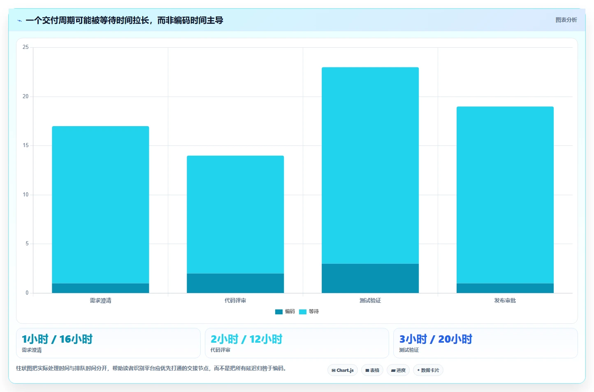Click the 等待 bar segment for 测试验证
Viewport: 594px width, 392px height.
pyautogui.click(x=370, y=166)
